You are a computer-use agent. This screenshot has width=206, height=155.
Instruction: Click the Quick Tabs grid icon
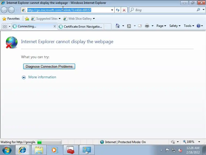pos(5,26)
